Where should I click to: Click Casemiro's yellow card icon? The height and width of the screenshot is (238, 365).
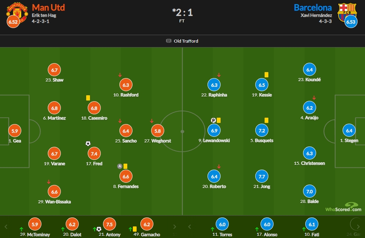tap(88, 98)
